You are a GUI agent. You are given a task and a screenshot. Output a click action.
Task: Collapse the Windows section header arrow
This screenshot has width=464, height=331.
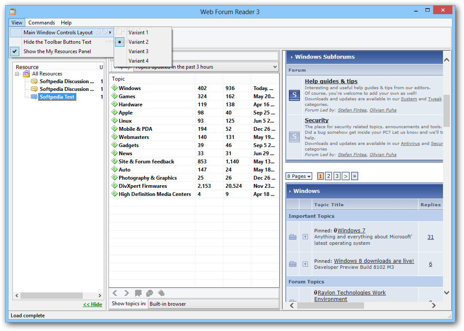pyautogui.click(x=290, y=191)
